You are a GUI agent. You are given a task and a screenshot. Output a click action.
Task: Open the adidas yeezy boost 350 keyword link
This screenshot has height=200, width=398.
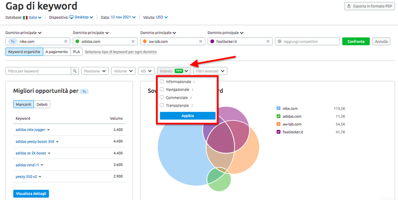coord(35,141)
